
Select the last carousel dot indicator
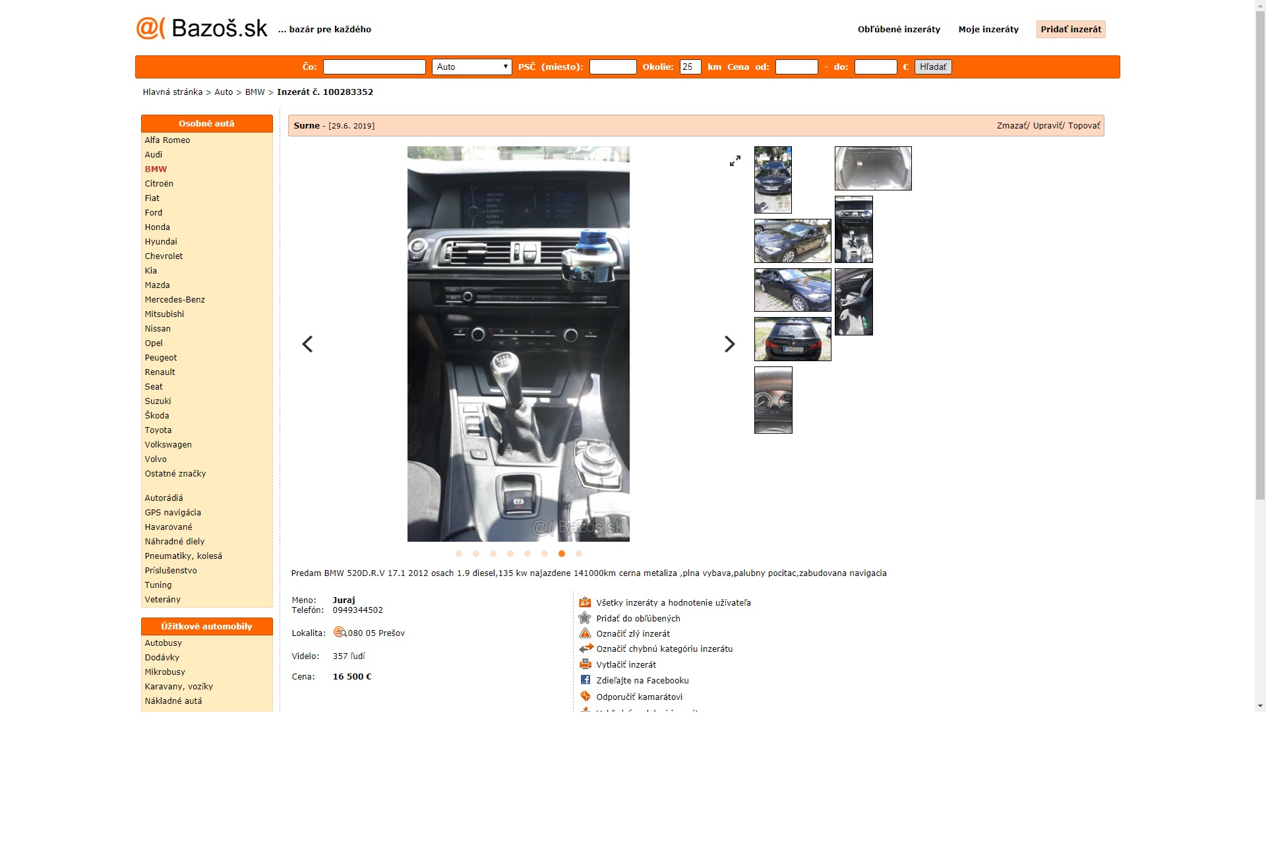pos(579,554)
